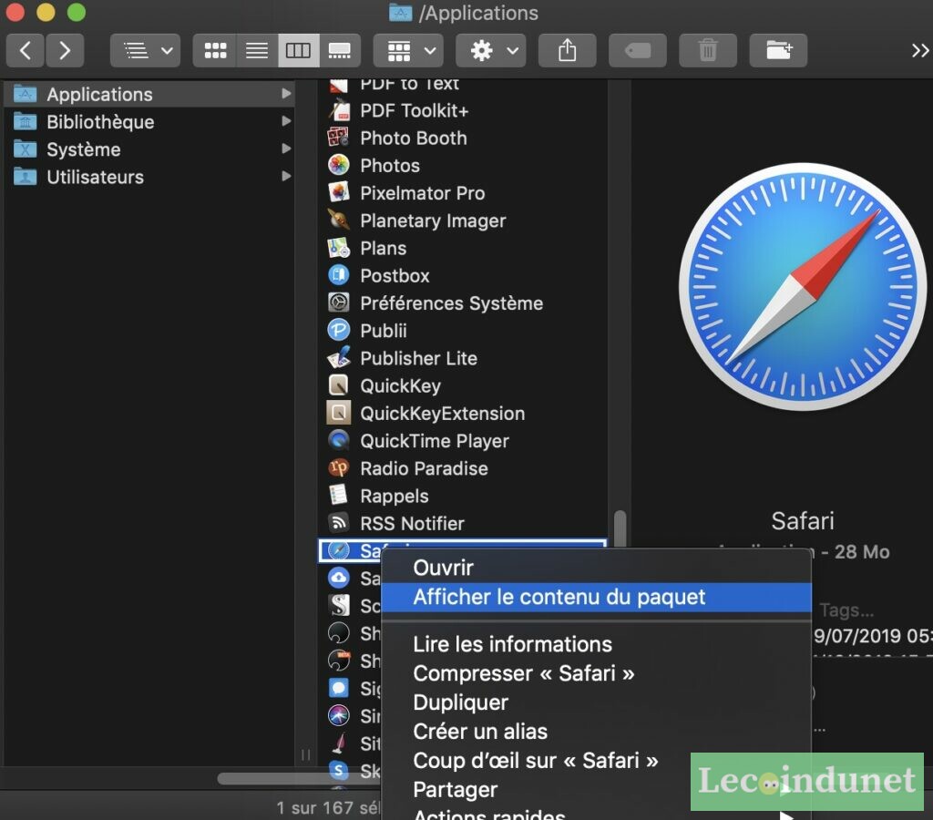Select the Applications folder in first column
Screen dimensions: 933x820
click(x=149, y=94)
